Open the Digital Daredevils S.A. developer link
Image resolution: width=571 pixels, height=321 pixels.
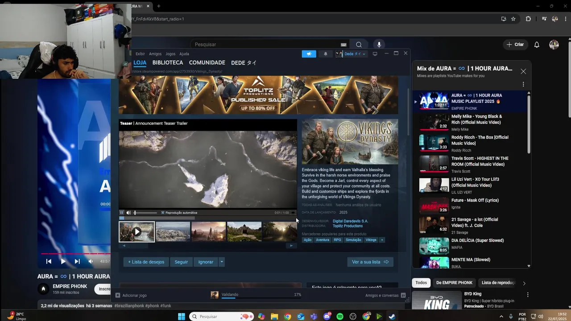click(350, 221)
